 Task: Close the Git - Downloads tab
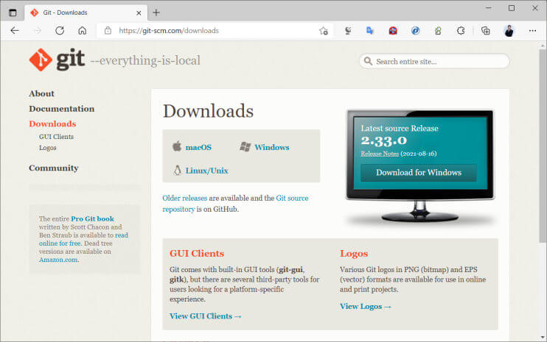(x=139, y=13)
